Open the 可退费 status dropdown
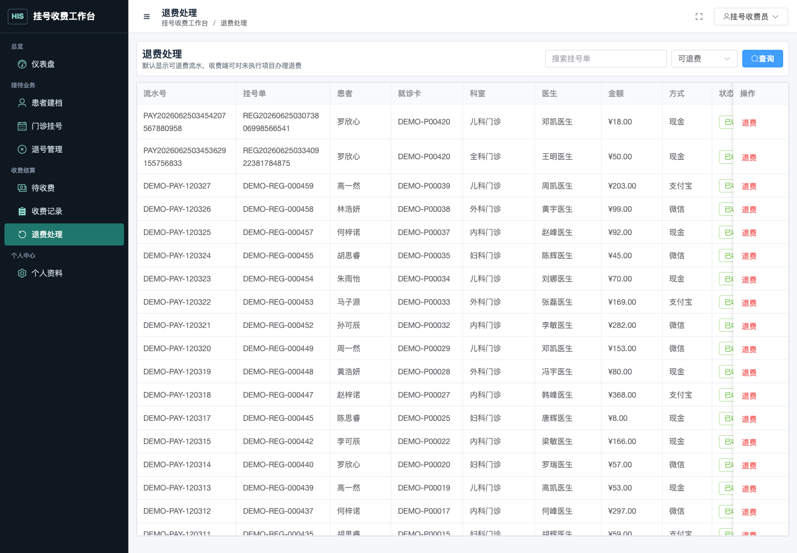 [x=704, y=59]
